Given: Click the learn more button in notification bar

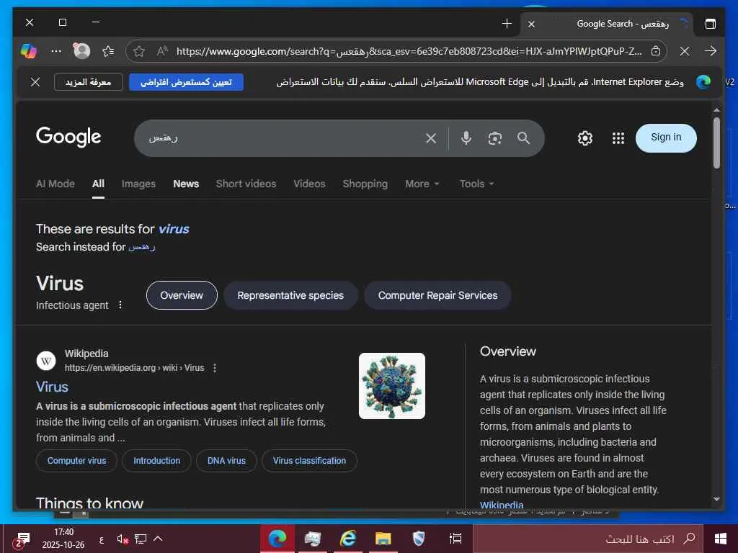Looking at the screenshot, I should point(88,82).
